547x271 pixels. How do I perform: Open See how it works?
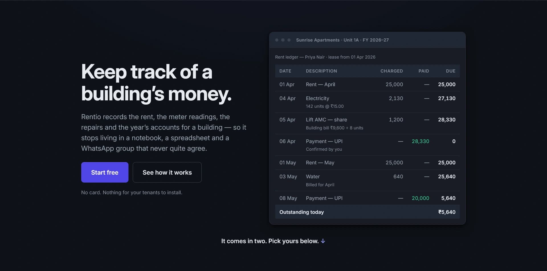167,172
